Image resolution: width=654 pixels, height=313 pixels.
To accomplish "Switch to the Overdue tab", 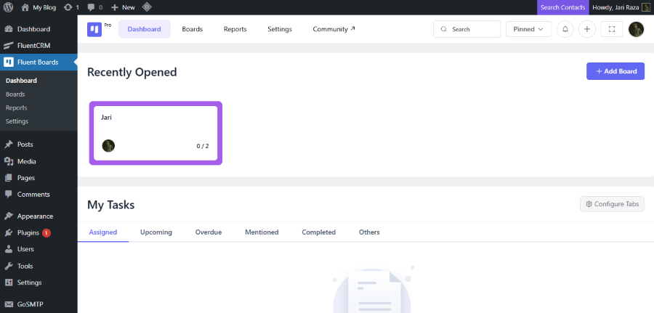I will pos(209,232).
